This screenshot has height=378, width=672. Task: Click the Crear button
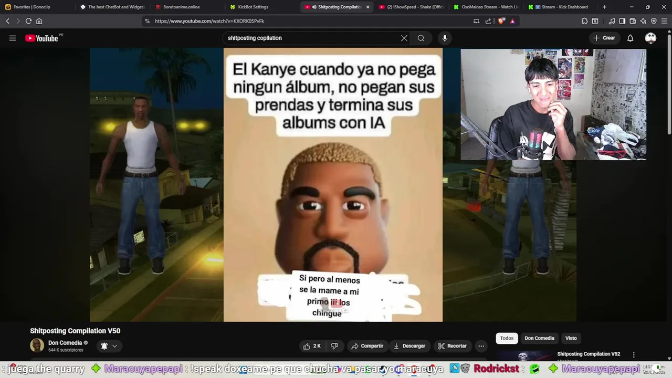[x=604, y=38]
